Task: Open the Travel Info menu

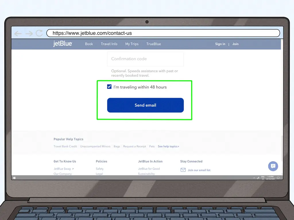Action: [x=109, y=44]
